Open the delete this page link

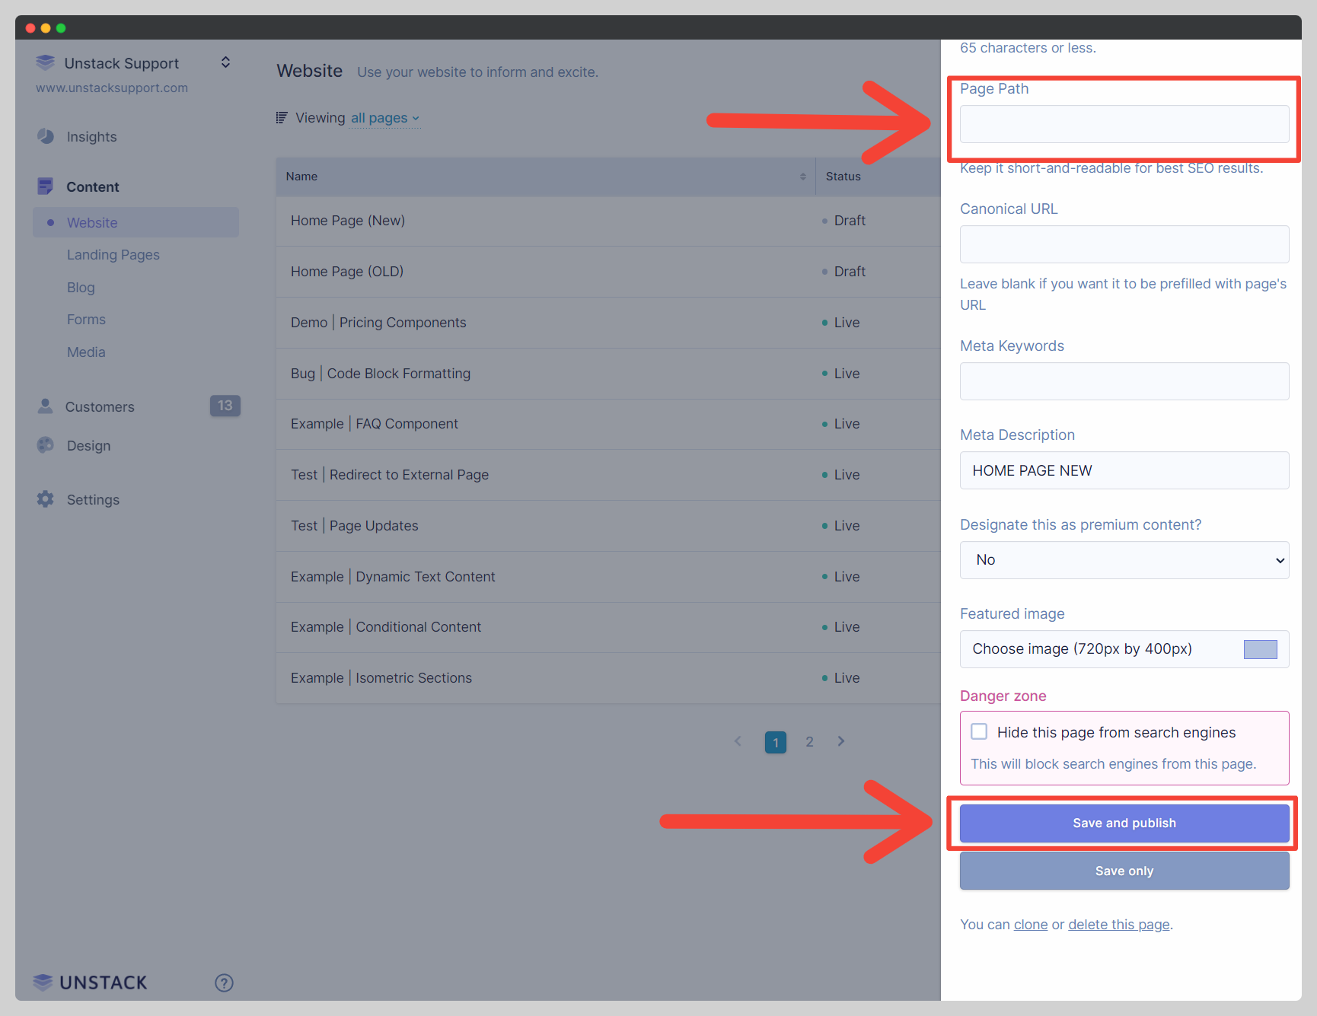pos(1118,924)
